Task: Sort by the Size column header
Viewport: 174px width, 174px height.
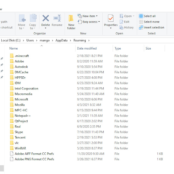Action: point(148,48)
